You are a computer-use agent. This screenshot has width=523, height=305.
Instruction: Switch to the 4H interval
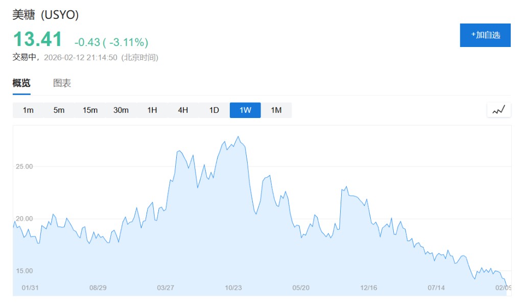pos(183,110)
